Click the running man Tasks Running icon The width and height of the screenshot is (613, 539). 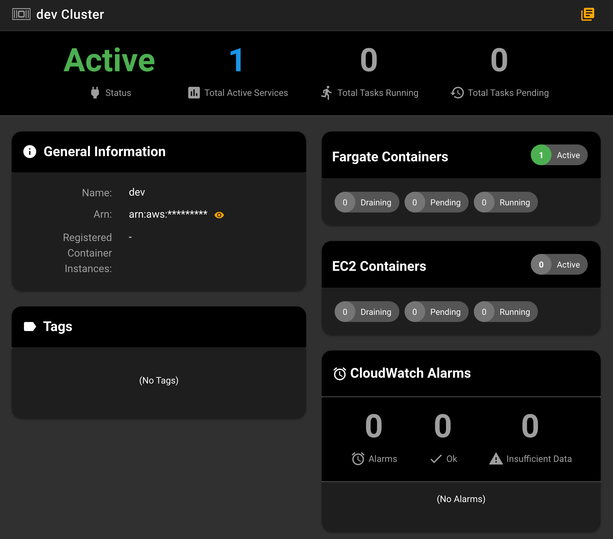click(x=327, y=93)
